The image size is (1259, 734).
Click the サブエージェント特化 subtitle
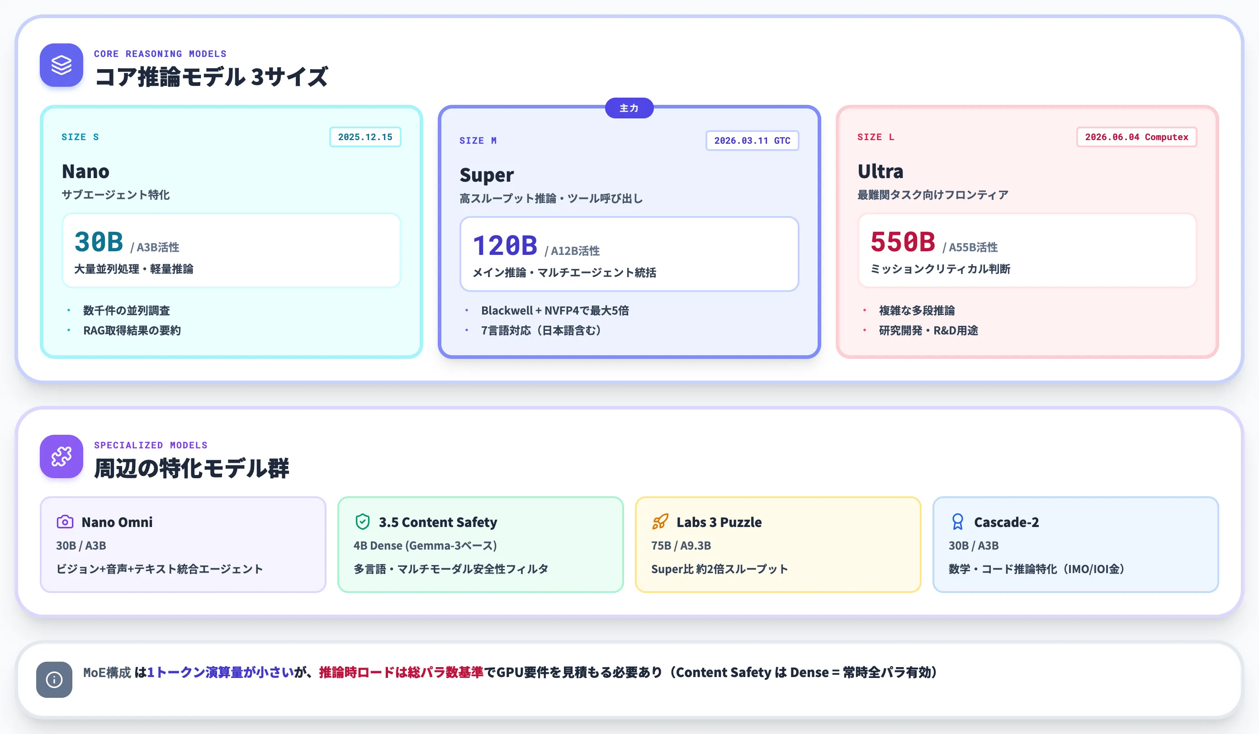click(115, 195)
